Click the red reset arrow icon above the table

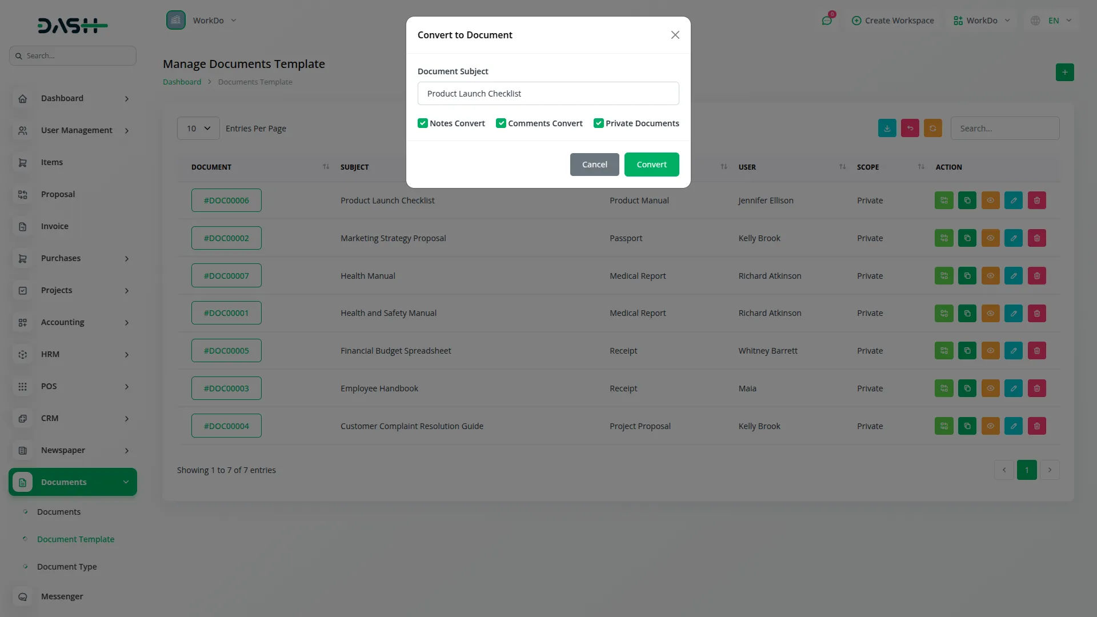910,128
